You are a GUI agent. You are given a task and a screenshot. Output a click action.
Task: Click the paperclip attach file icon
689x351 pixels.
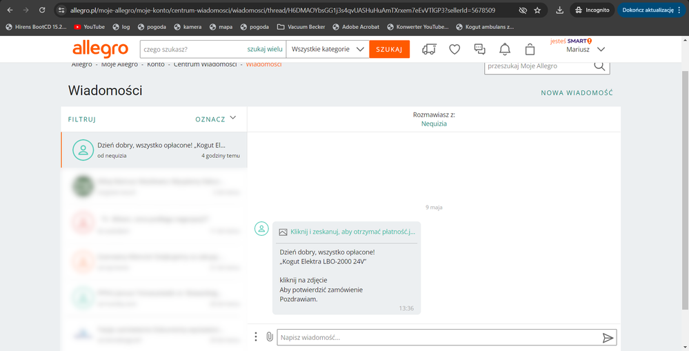tap(270, 337)
